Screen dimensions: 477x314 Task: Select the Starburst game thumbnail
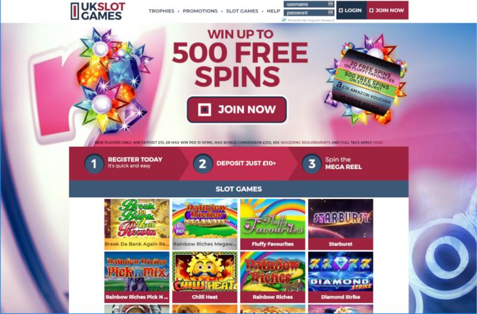point(340,225)
